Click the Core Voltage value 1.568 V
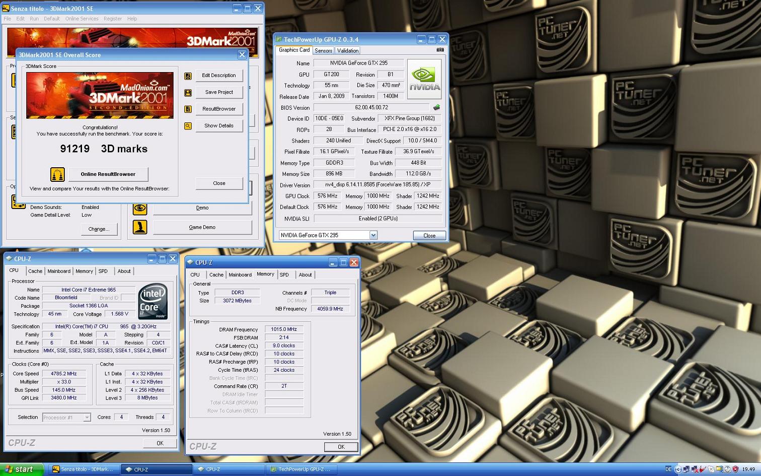 click(120, 314)
